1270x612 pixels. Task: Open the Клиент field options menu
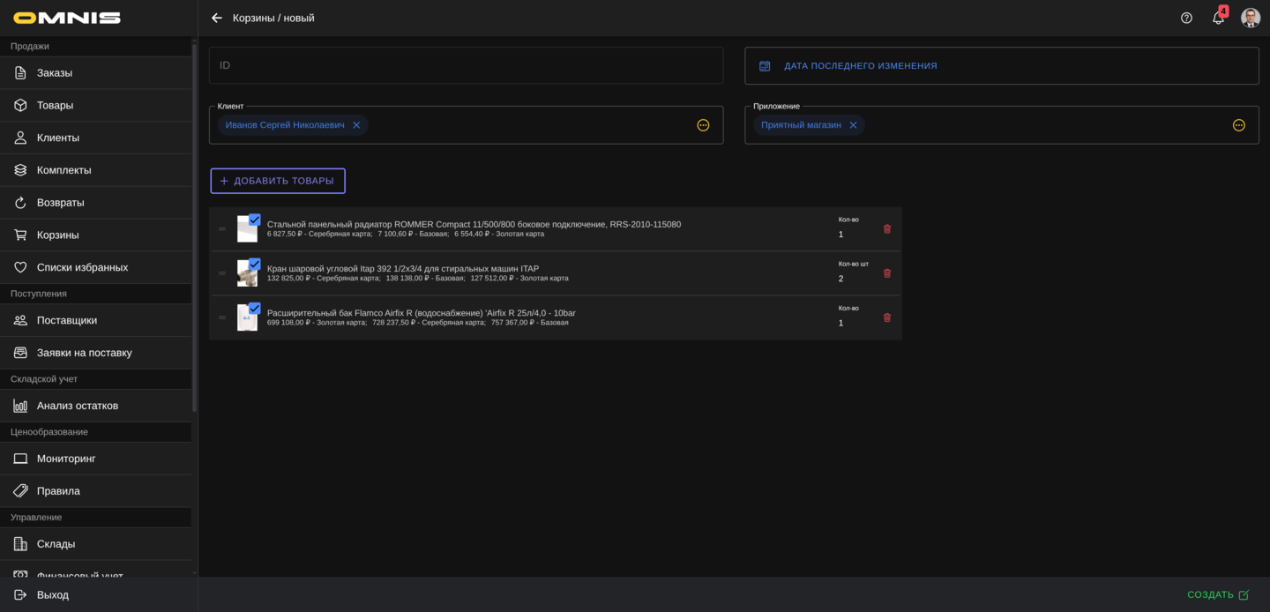703,125
